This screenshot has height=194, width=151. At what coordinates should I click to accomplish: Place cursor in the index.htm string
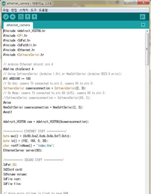pyautogui.click(x=45, y=145)
